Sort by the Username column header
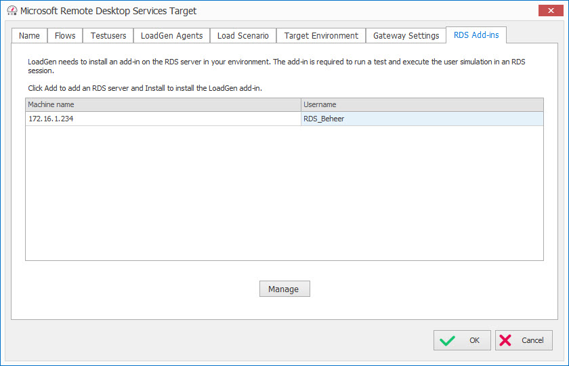 point(422,104)
